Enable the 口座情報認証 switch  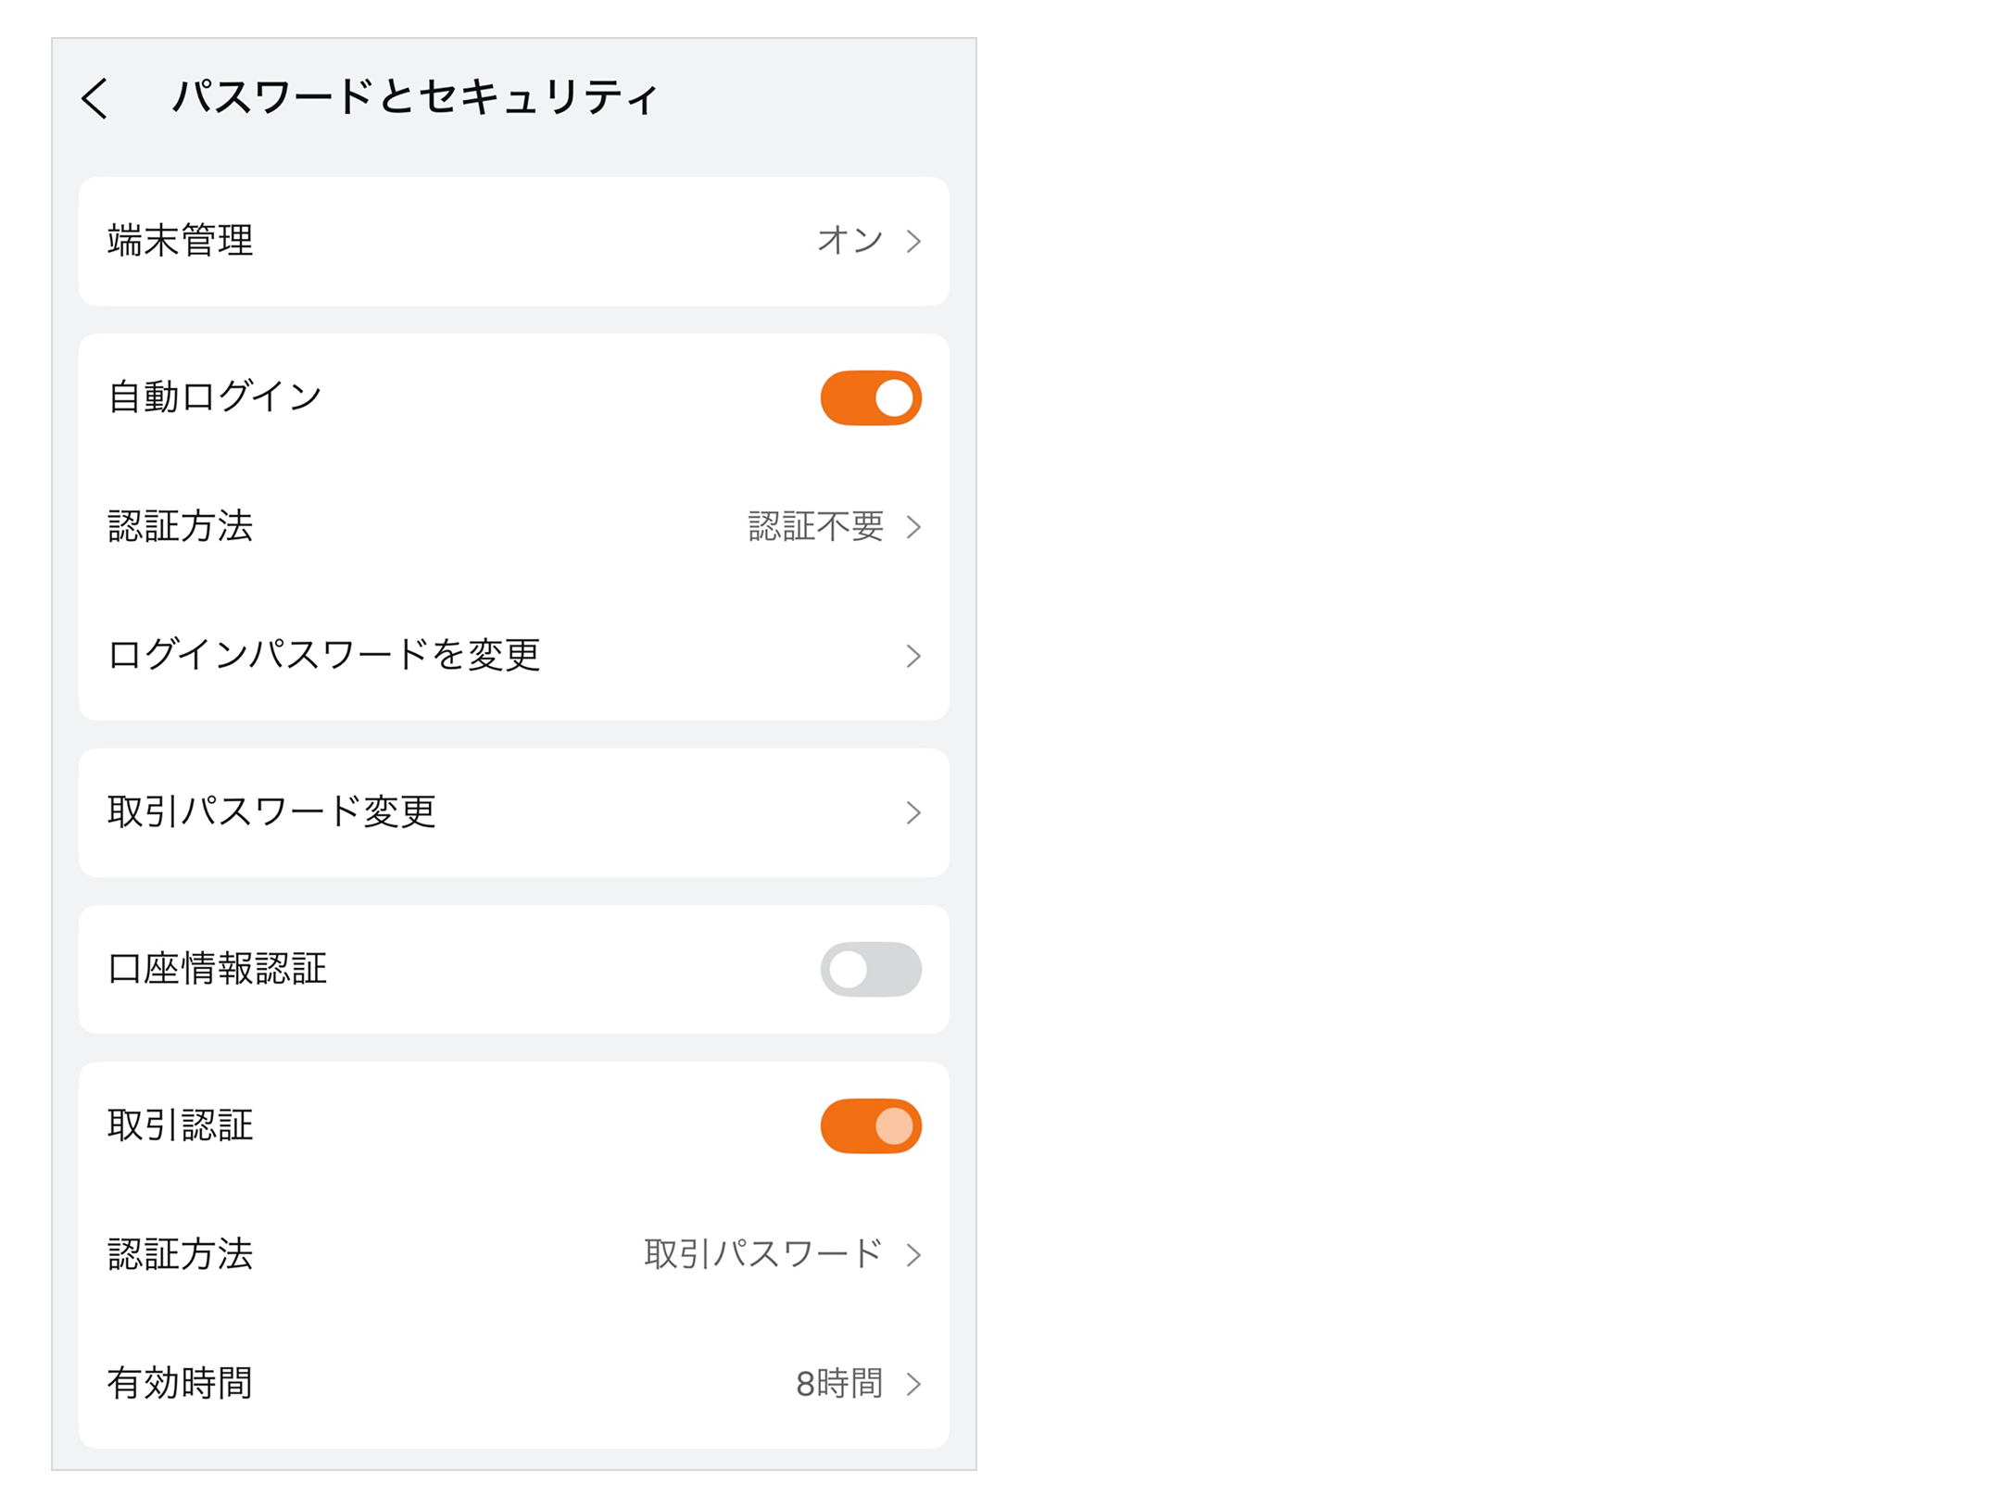[x=871, y=970]
